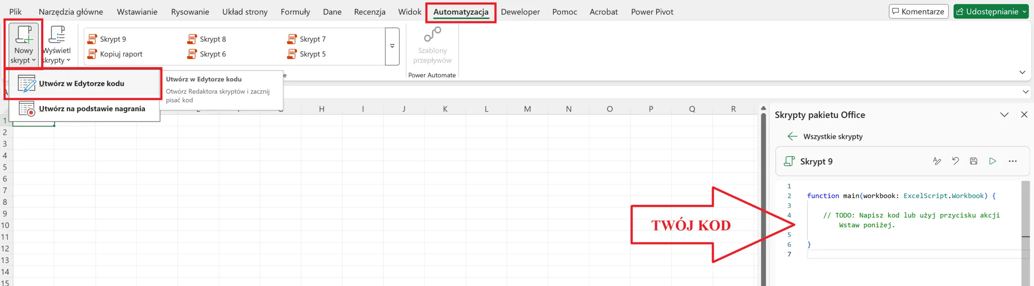1034x286 pixels.
Task: Rename script with the pencil icon
Action: (937, 161)
